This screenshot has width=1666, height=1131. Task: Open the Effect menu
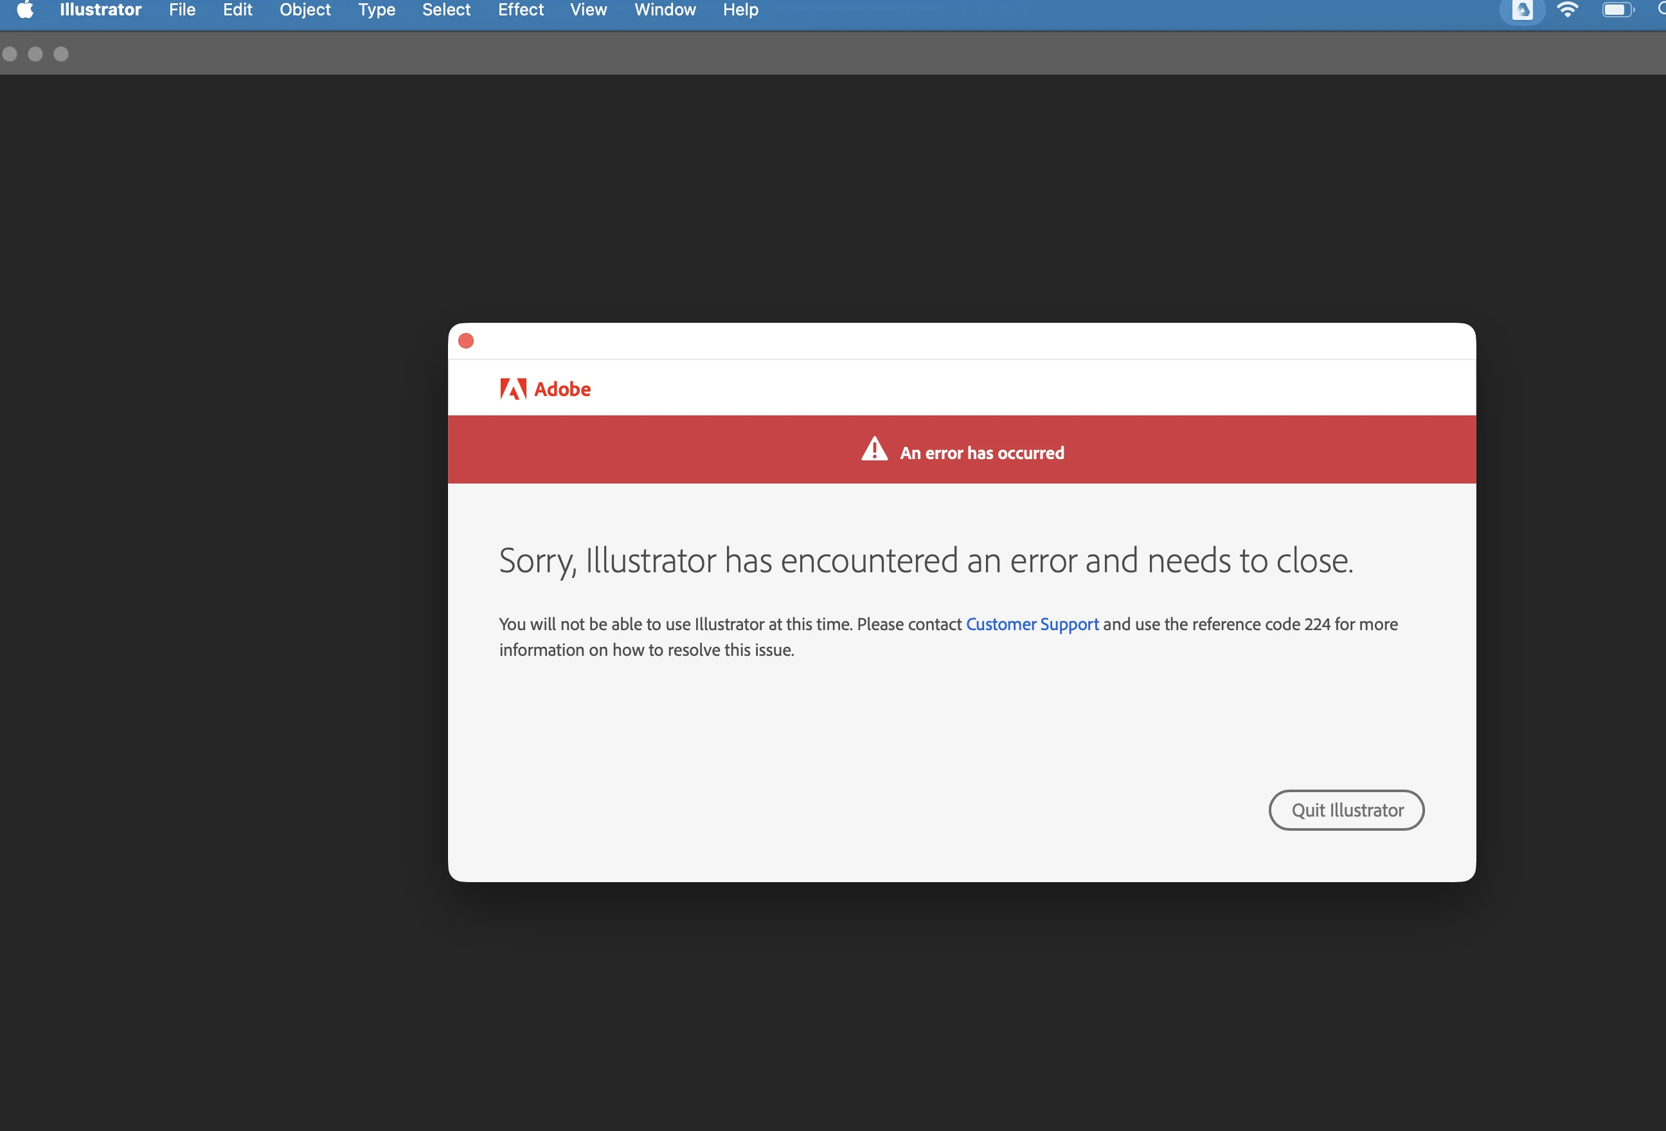pos(521,10)
